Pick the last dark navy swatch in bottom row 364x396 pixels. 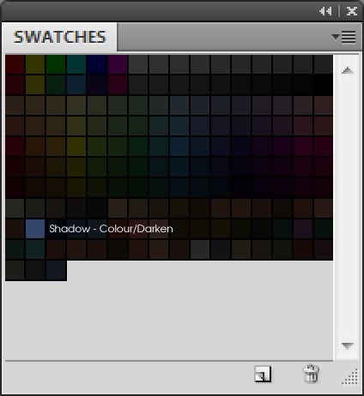pos(56,270)
